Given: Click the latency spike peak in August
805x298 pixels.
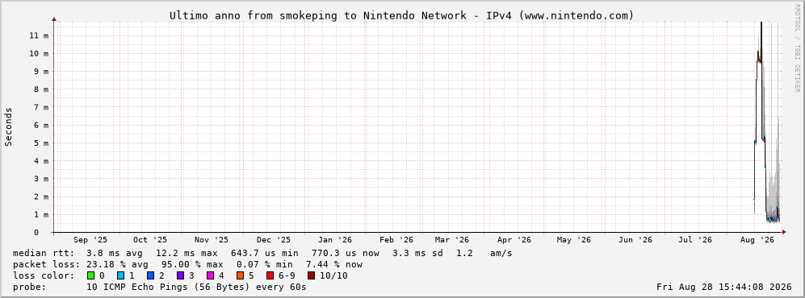Looking at the screenshot, I should point(761,23).
